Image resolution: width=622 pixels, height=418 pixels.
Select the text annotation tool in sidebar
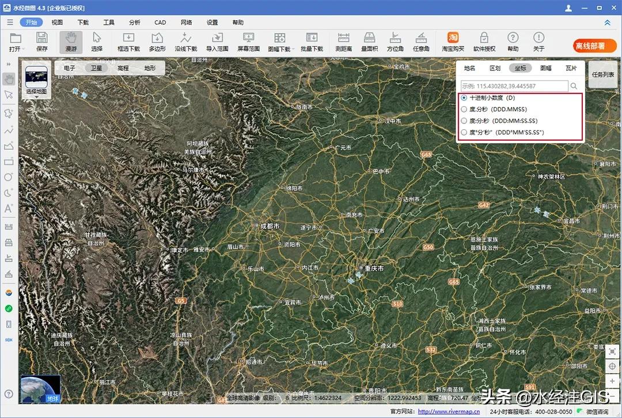[x=9, y=208]
